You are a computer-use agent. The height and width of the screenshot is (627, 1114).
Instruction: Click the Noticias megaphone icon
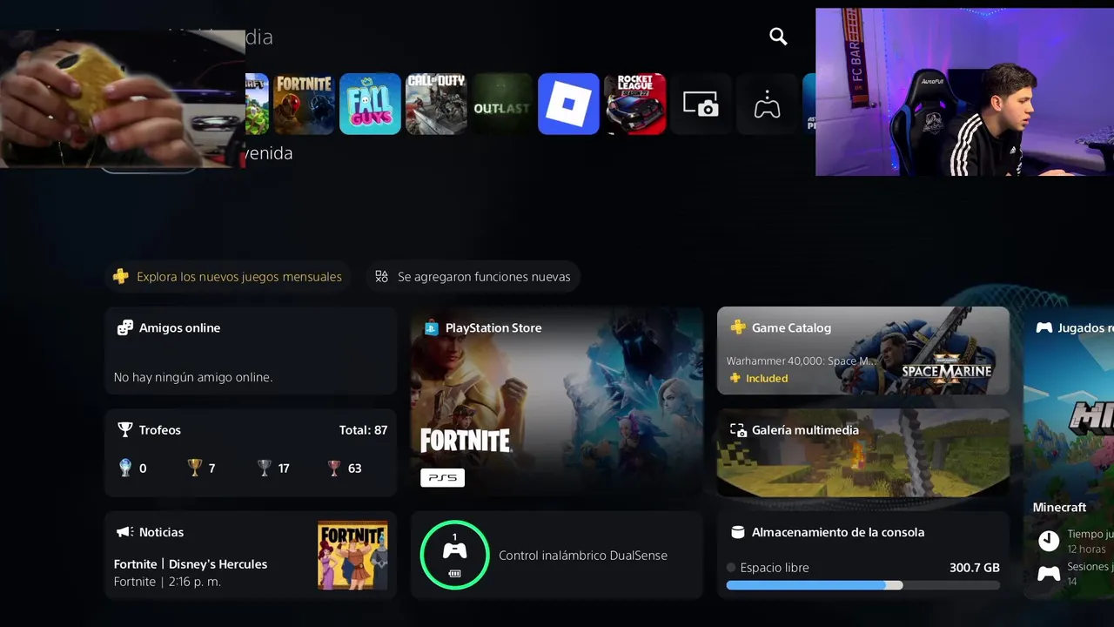[x=125, y=531]
